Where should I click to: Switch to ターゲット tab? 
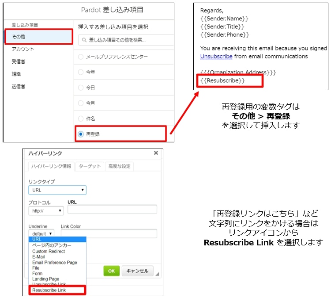pos(90,166)
